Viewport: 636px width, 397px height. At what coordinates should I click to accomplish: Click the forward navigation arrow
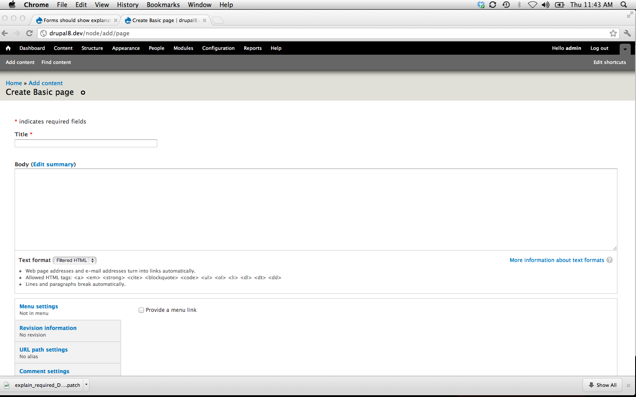(17, 33)
